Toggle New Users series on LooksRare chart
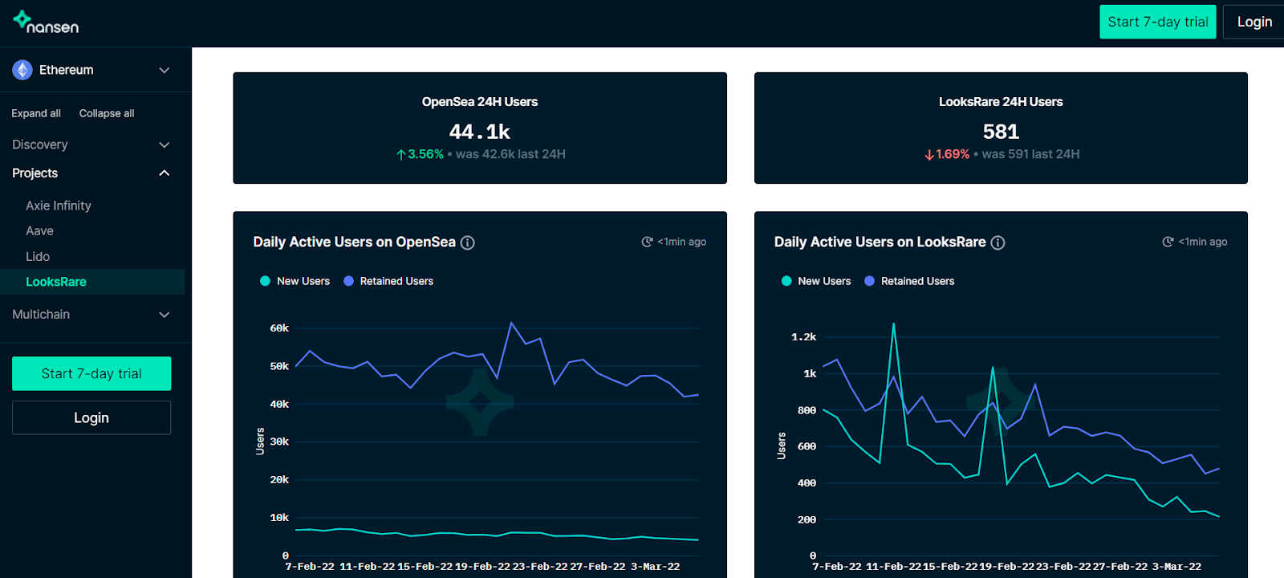Image resolution: width=1284 pixels, height=578 pixels. [x=815, y=281]
